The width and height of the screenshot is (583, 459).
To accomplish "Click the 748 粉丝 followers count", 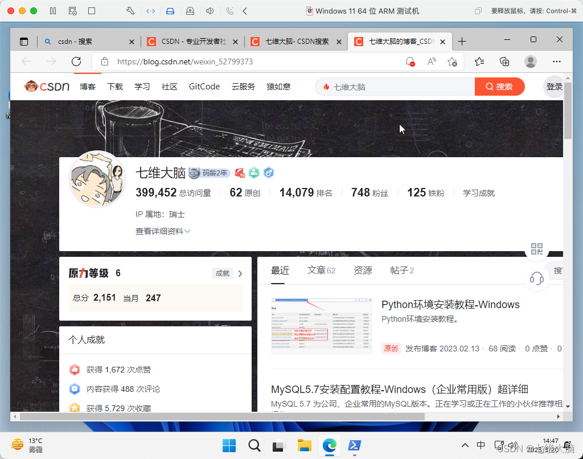I will pyautogui.click(x=369, y=192).
